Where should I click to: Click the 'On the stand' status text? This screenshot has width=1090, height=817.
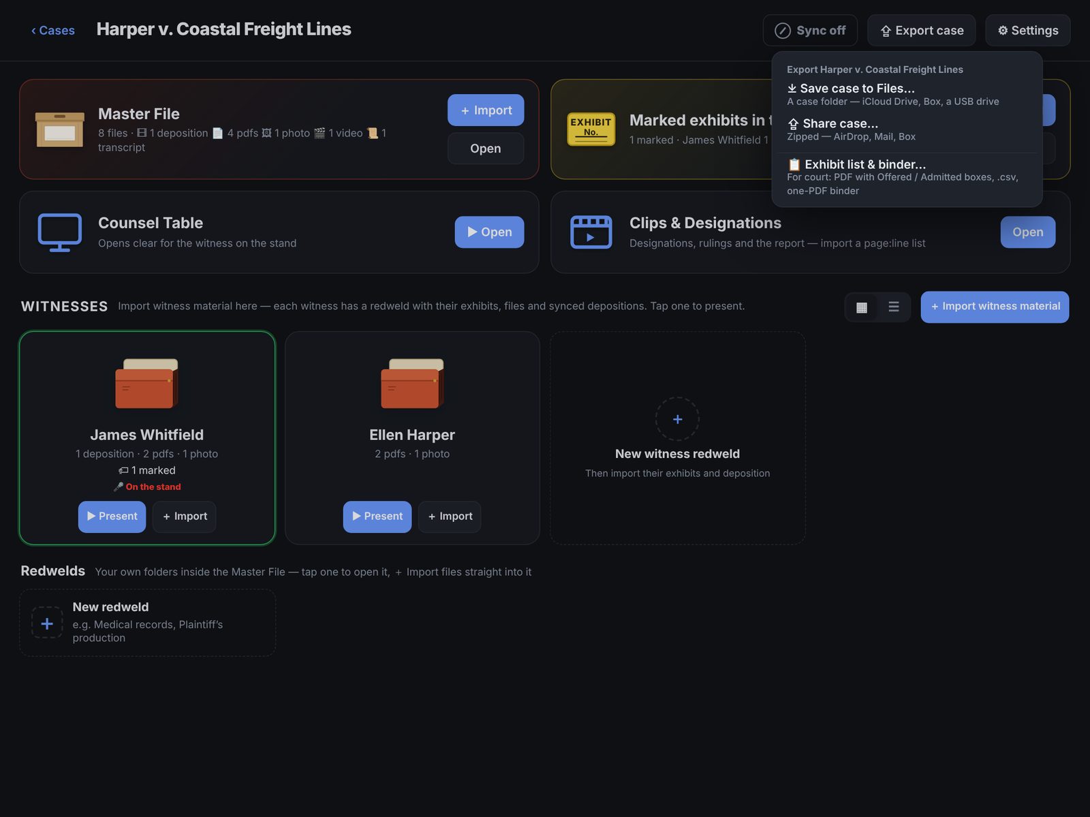pyautogui.click(x=153, y=487)
